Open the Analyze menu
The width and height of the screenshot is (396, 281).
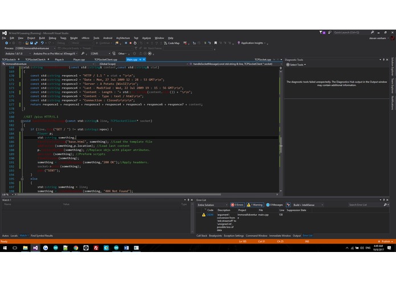click(x=146, y=38)
